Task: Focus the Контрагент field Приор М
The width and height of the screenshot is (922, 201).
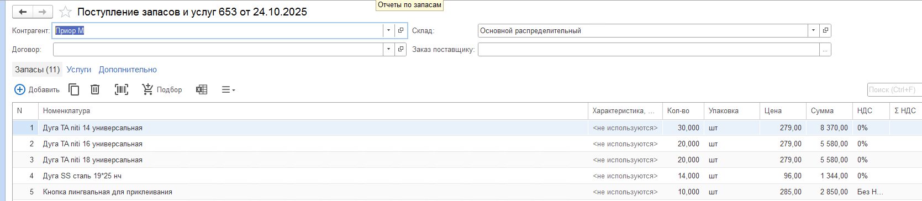Action: [218, 30]
